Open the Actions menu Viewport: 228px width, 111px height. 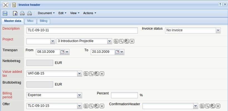(90, 13)
